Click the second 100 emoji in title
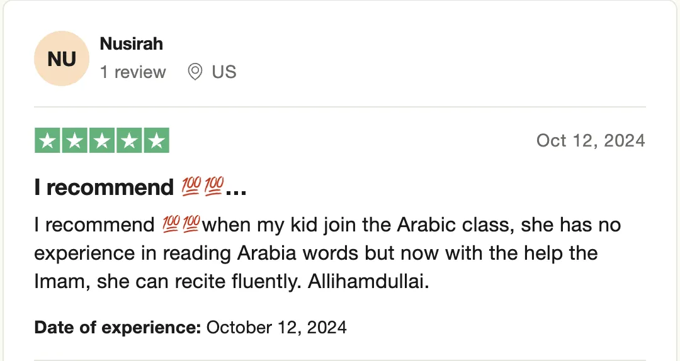 (214, 187)
